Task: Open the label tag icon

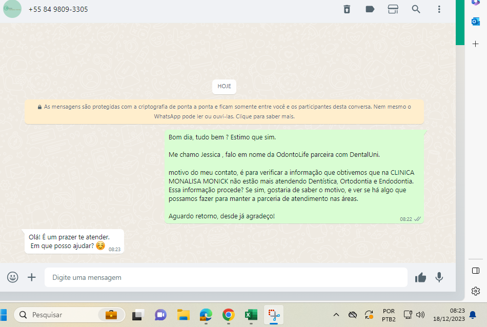Action: pyautogui.click(x=370, y=9)
